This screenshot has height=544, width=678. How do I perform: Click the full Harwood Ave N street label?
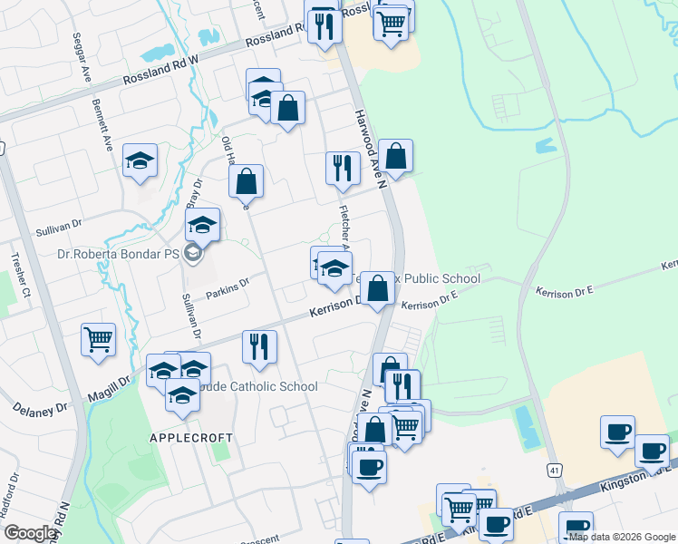[370, 150]
